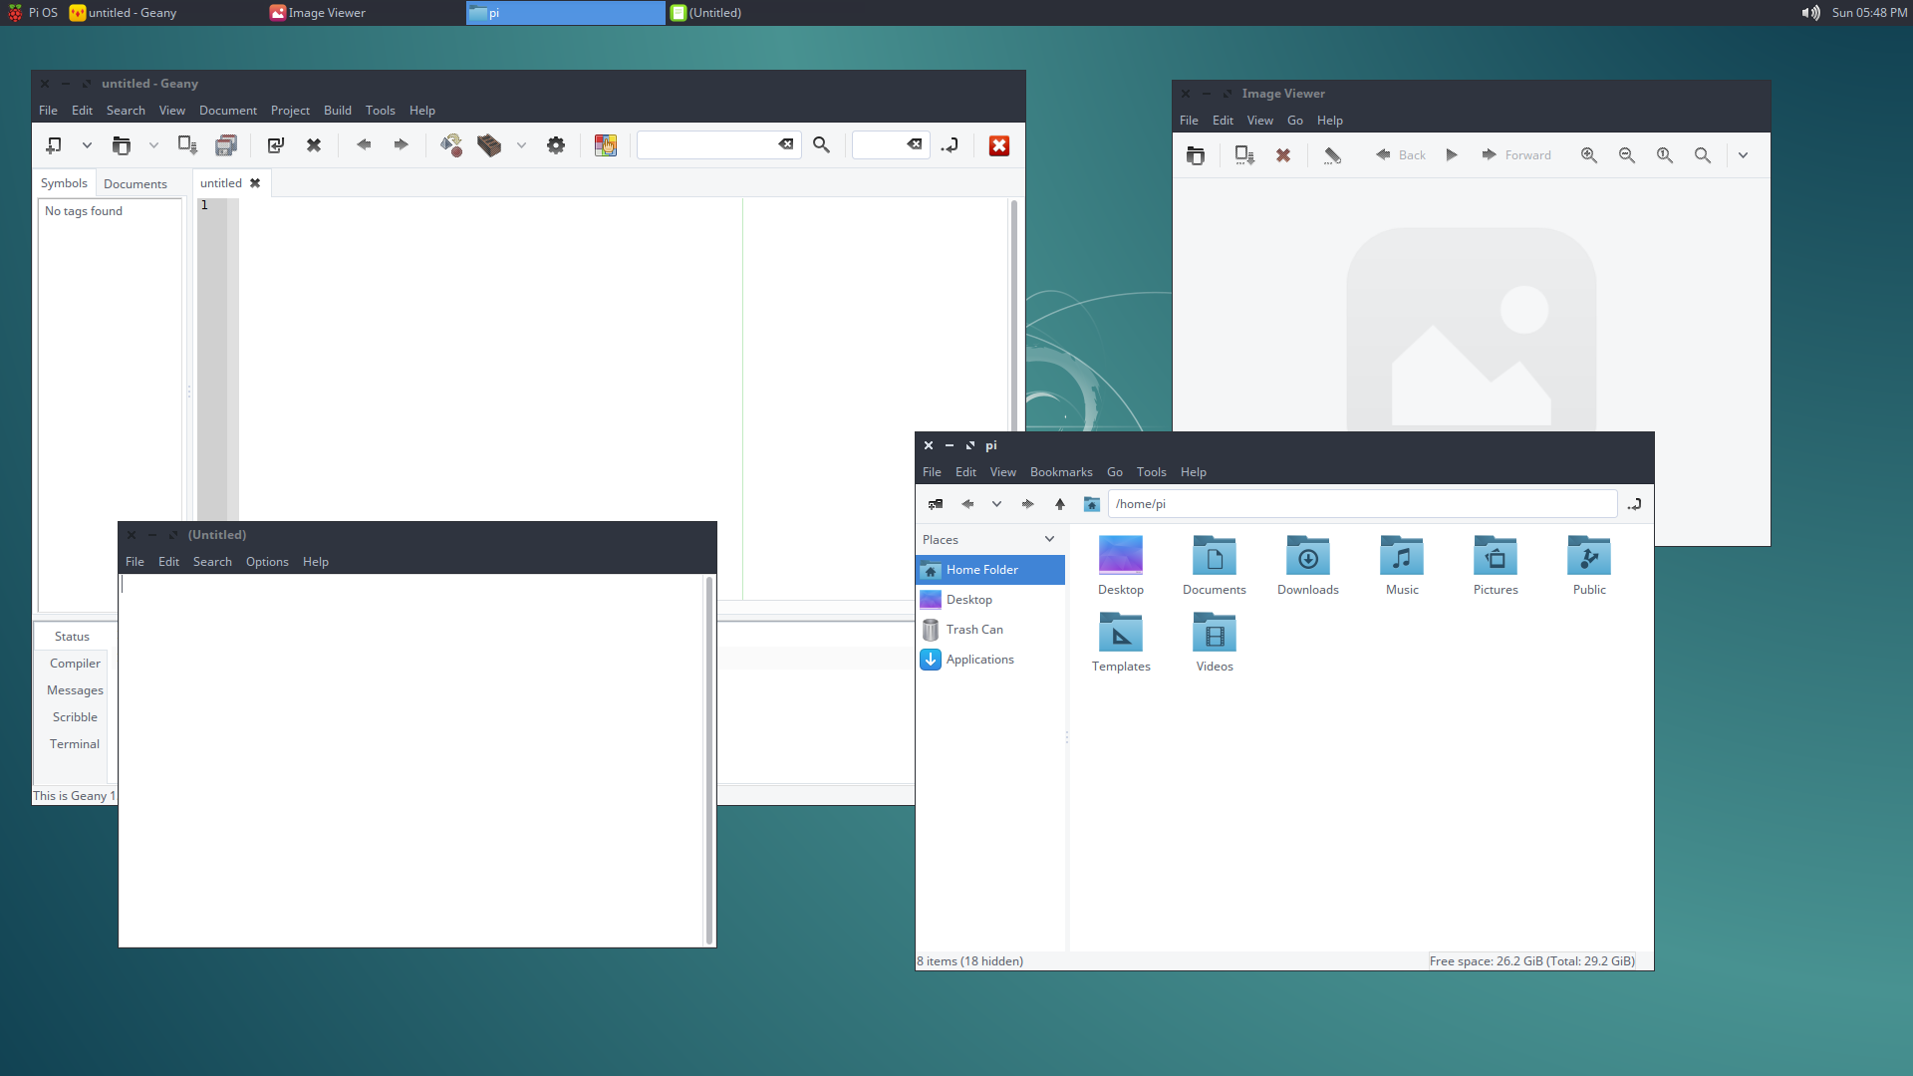Click the Edit image pencil icon in Image Viewer
This screenshot has height=1076, width=1913.
click(x=1332, y=155)
